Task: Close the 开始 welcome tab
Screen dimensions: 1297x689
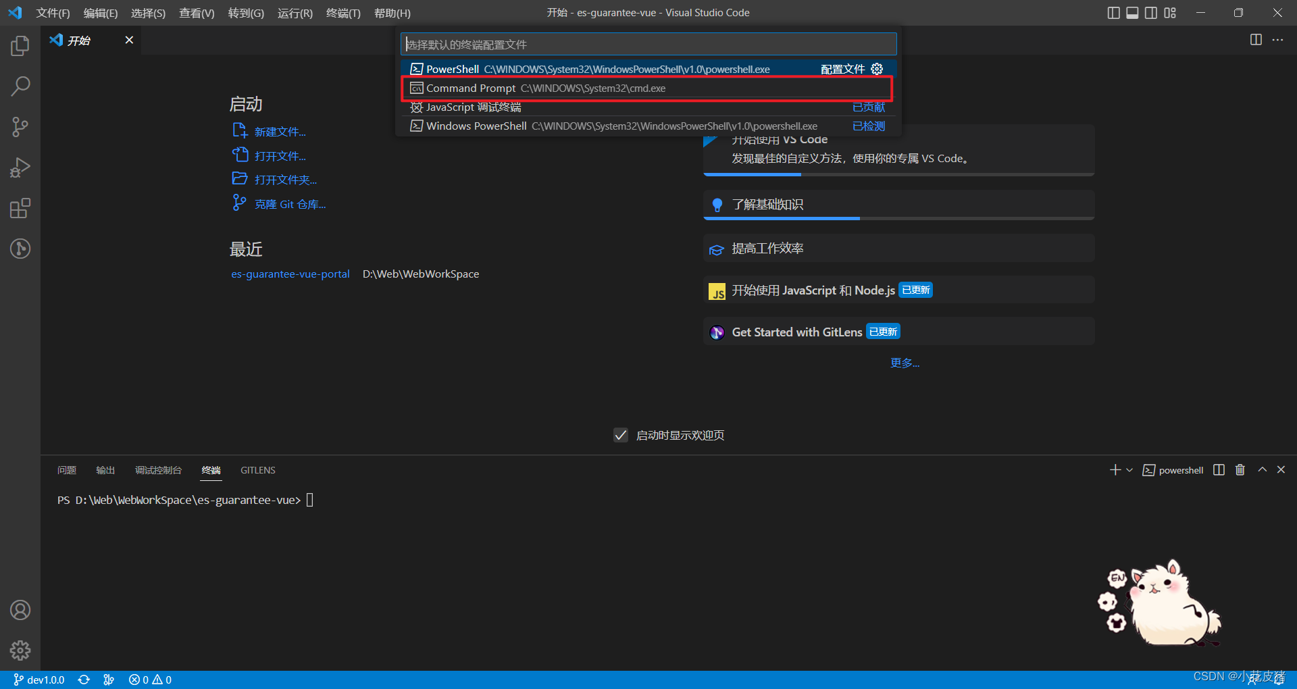Action: (129, 40)
